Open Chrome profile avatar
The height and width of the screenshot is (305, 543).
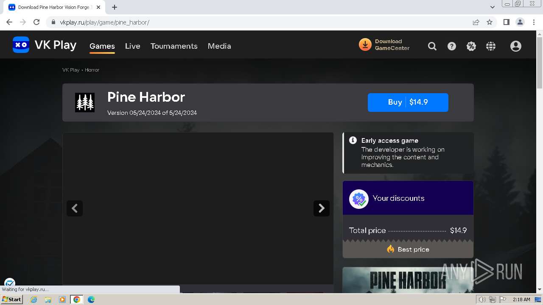520,22
